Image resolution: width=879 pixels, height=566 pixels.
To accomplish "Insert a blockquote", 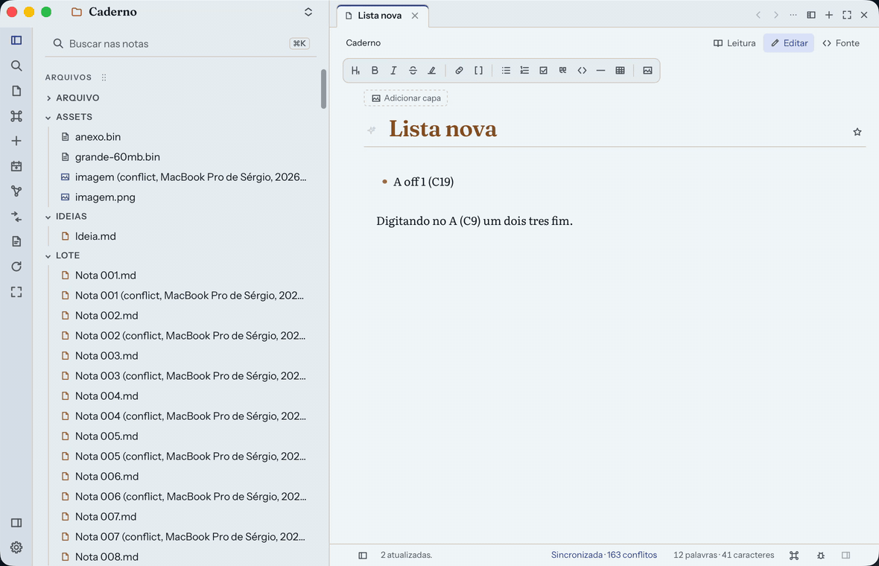I will pyautogui.click(x=563, y=71).
